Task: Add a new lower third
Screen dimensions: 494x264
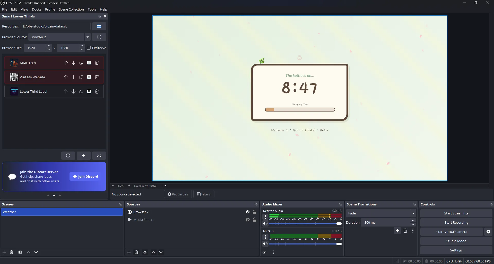Action: coord(83,155)
